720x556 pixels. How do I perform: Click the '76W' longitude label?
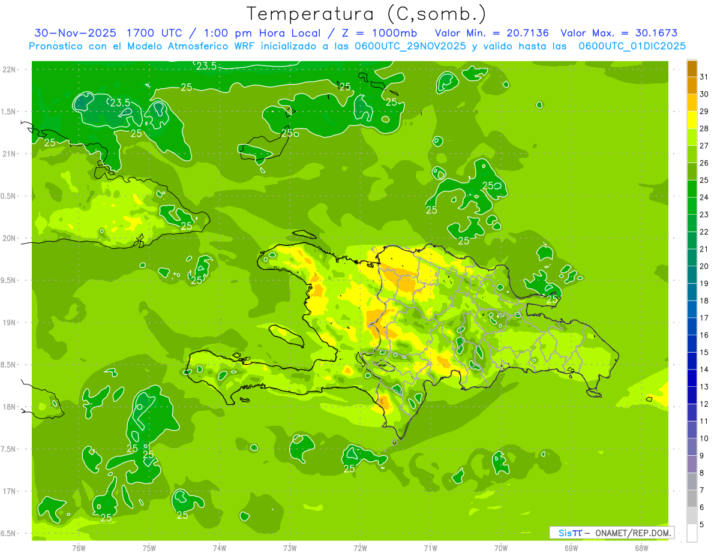pos(79,548)
